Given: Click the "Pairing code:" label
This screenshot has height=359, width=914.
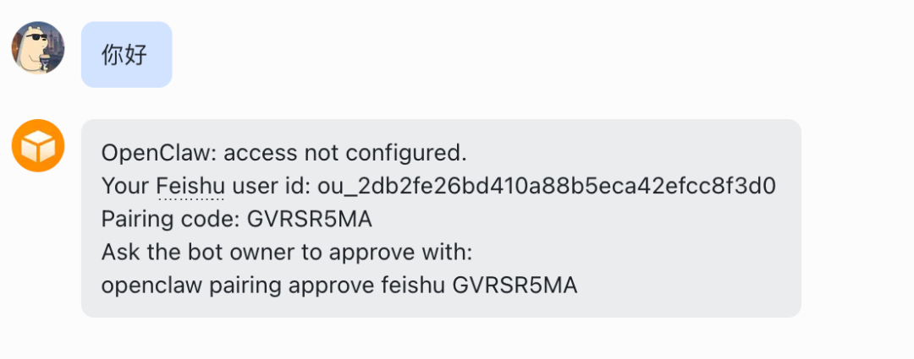Looking at the screenshot, I should (x=170, y=219).
